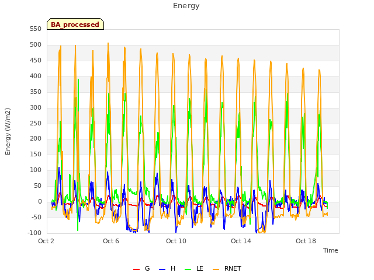The image size is (374, 280).
Task: Click the Oct 10 x-axis tick label
Action: click(x=176, y=241)
